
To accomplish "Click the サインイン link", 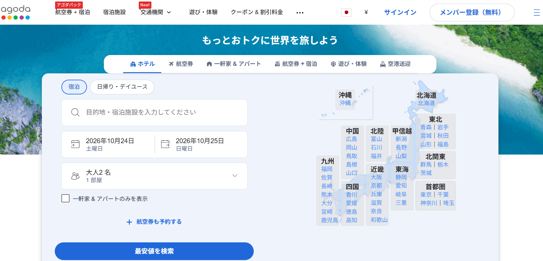I will [x=400, y=12].
